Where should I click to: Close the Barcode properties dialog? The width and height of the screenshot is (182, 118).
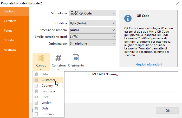176,3
